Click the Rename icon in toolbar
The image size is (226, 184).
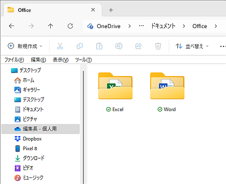click(119, 46)
